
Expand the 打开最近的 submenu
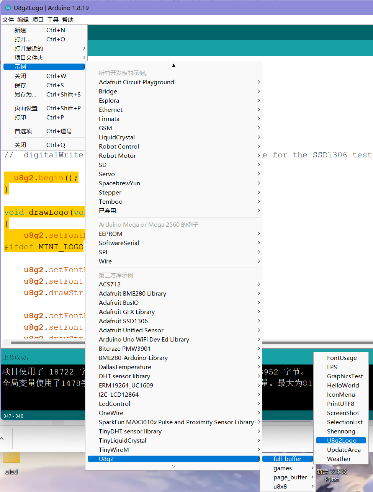click(x=44, y=48)
